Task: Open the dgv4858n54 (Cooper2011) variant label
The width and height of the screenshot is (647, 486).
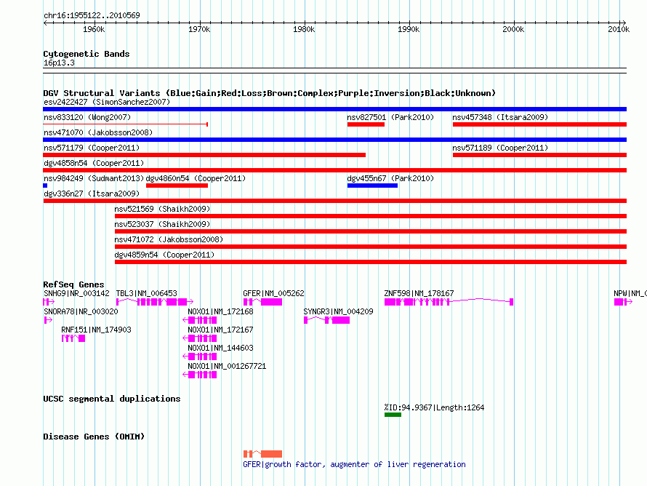Action: [x=94, y=163]
